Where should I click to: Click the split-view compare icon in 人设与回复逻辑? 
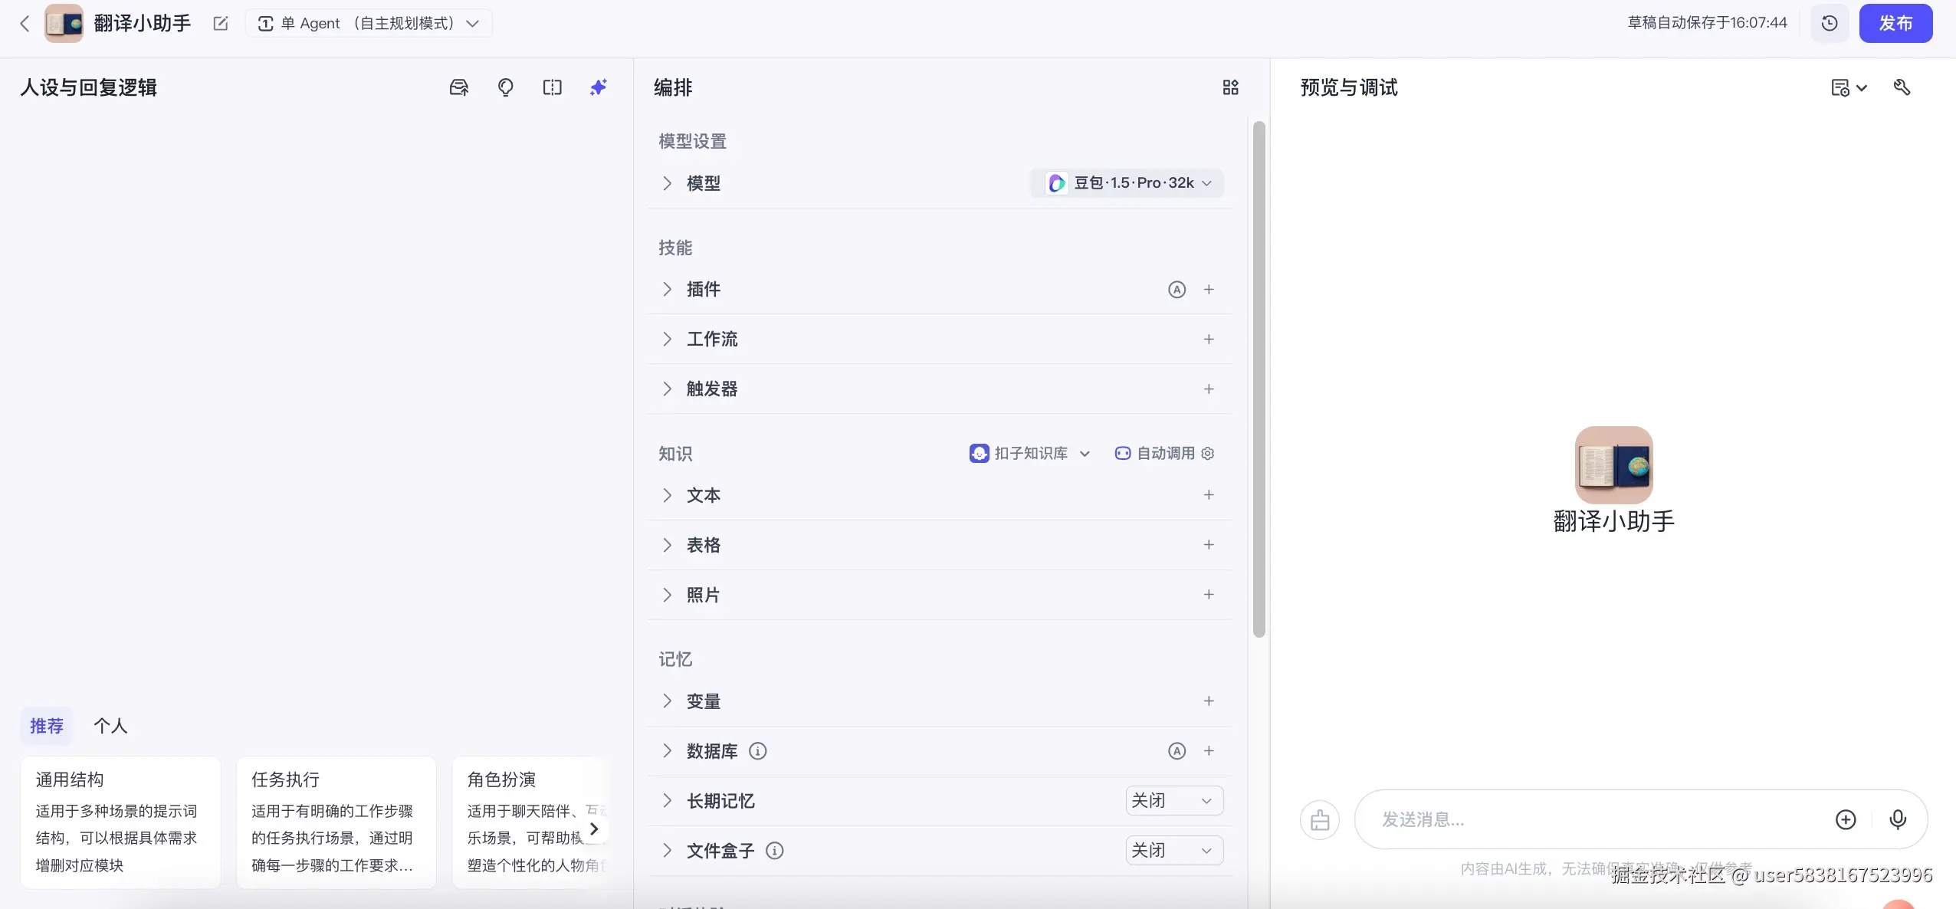pyautogui.click(x=551, y=87)
